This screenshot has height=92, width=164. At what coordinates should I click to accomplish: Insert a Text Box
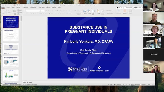[93, 12]
